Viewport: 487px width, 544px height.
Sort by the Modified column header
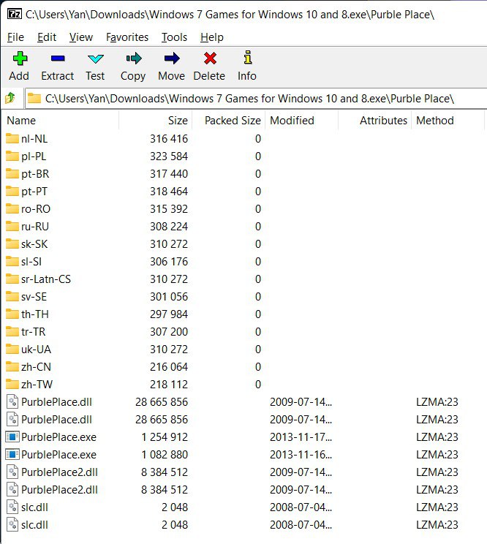[302, 121]
